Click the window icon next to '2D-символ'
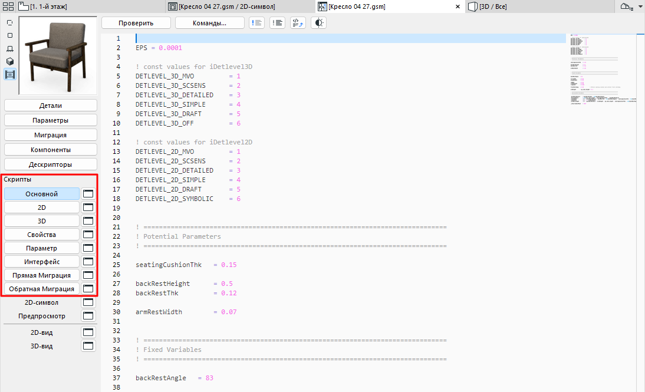The width and height of the screenshot is (645, 392). (87, 302)
